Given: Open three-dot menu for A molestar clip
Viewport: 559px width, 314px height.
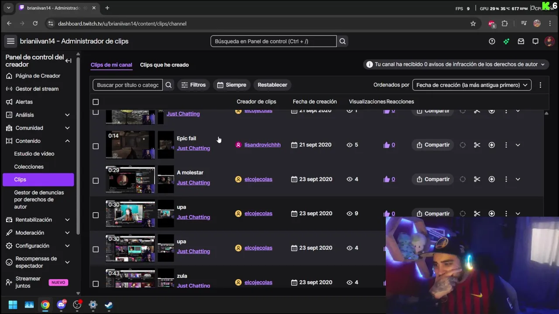Looking at the screenshot, I should (x=506, y=179).
